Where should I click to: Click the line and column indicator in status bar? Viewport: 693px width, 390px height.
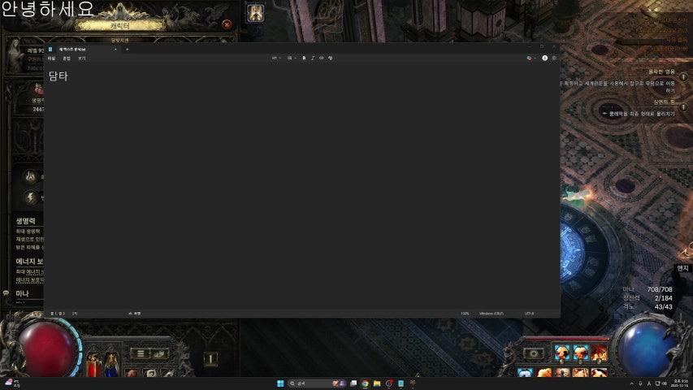tap(58, 314)
